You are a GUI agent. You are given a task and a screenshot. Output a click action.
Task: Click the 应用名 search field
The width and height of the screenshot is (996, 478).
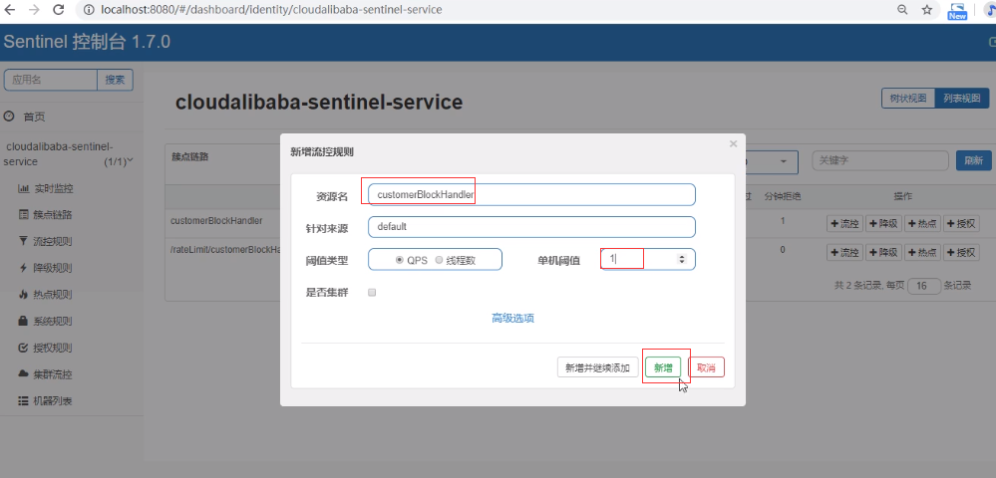pos(51,80)
